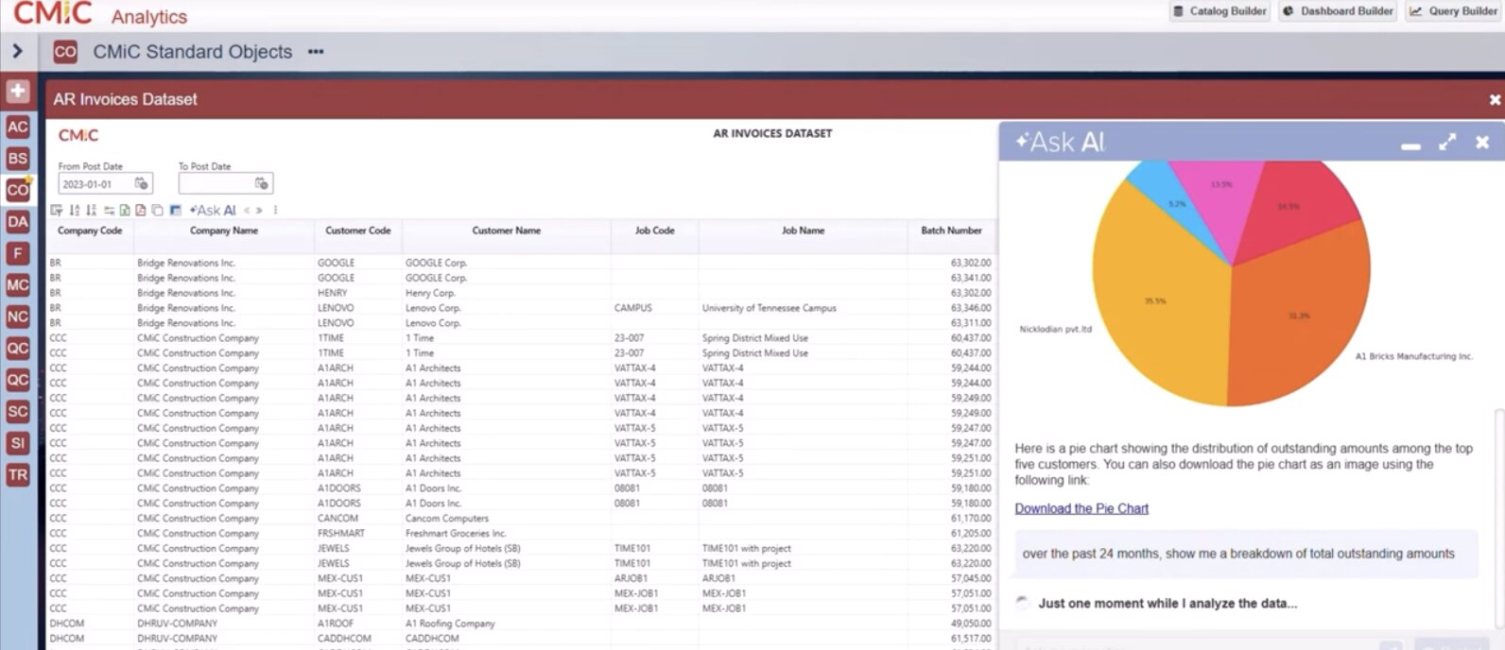
Task: Open the ellipsis menu next to CMiC Standard Objects
Action: click(316, 52)
